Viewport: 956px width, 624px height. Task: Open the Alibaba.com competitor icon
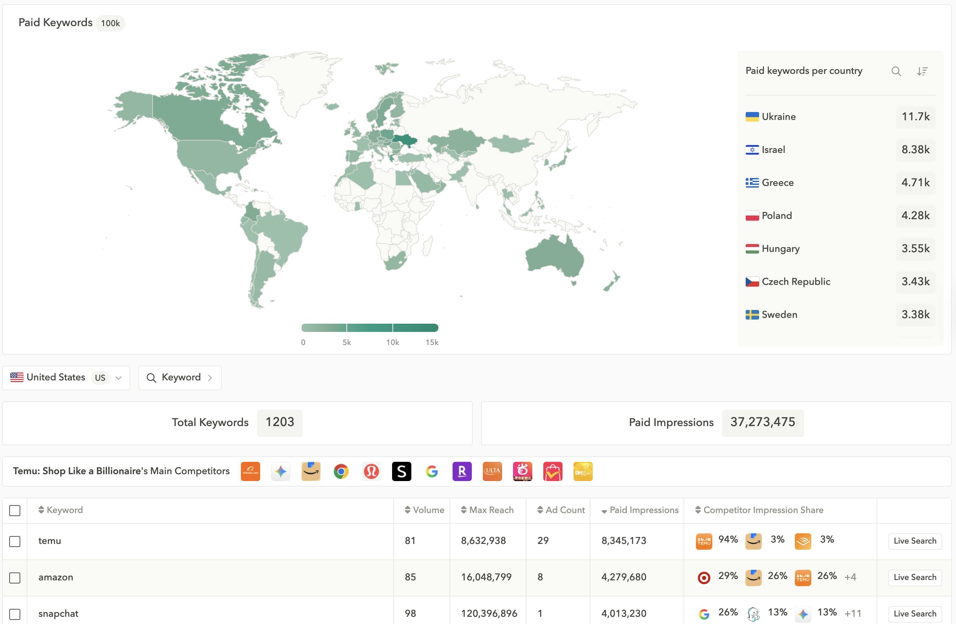[250, 471]
